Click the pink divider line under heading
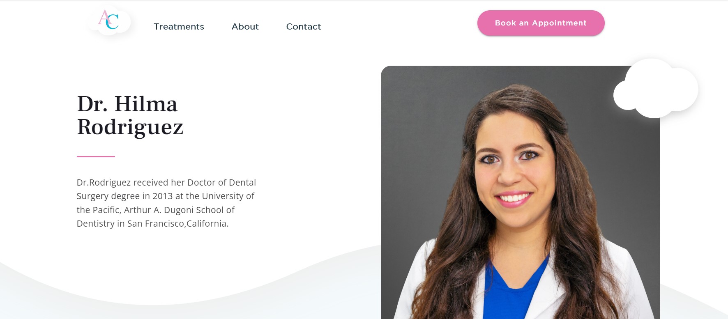The height and width of the screenshot is (319, 728). tap(96, 156)
